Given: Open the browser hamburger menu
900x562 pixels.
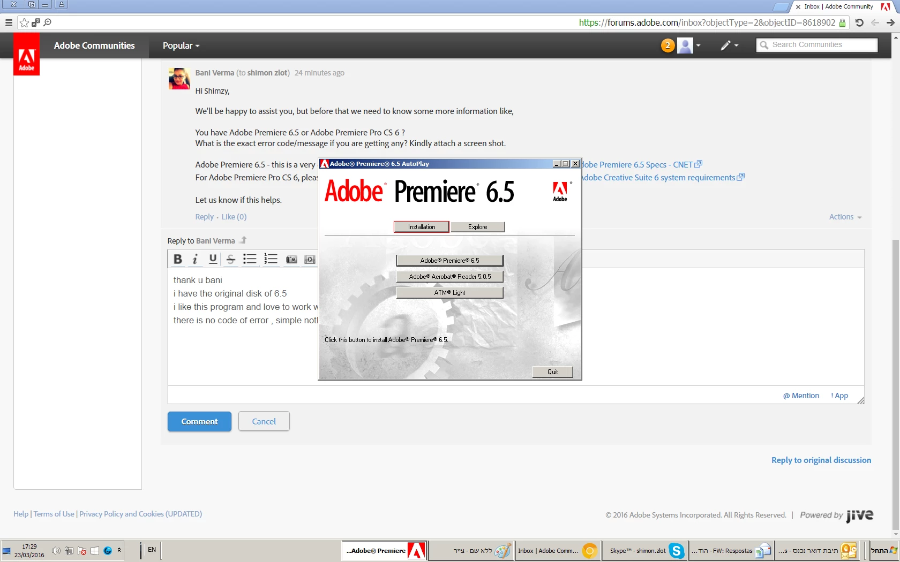Looking at the screenshot, I should [x=9, y=22].
